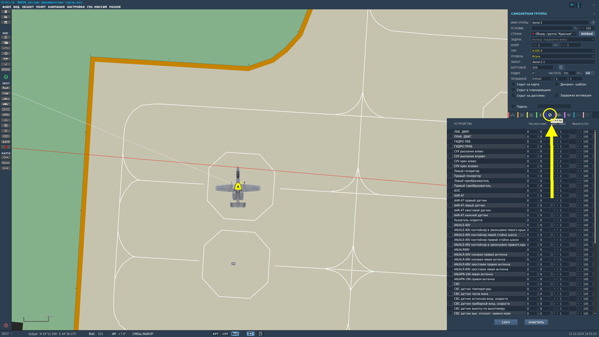Open the orange-marked payload tab icon
The width and height of the screenshot is (599, 337).
[x=522, y=115]
